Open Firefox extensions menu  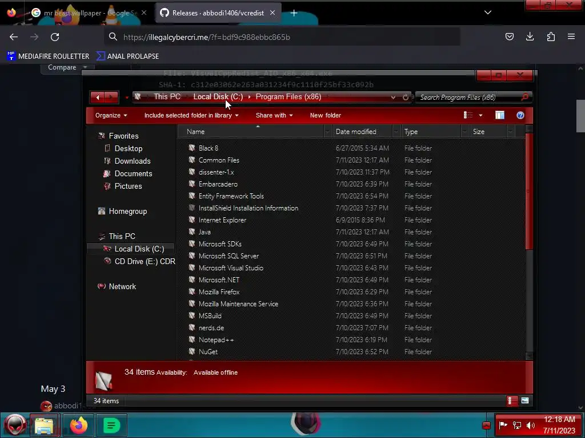coord(551,36)
